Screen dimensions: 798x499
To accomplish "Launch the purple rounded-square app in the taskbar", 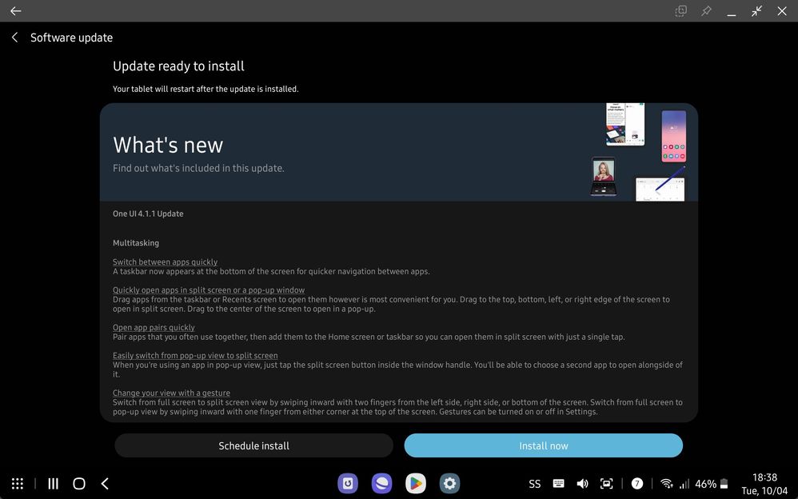I will (x=348, y=483).
